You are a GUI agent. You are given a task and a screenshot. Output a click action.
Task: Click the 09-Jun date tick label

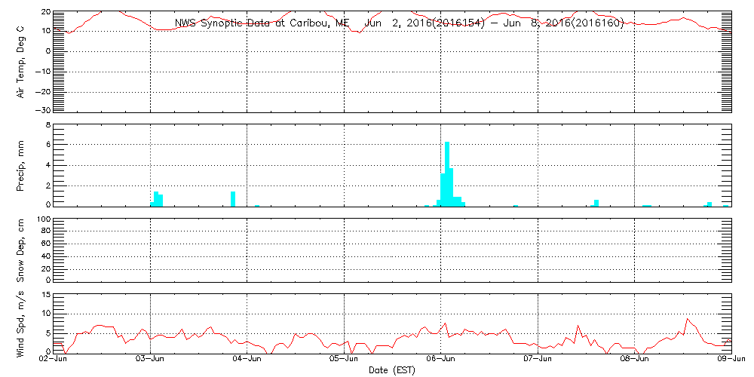point(731,360)
